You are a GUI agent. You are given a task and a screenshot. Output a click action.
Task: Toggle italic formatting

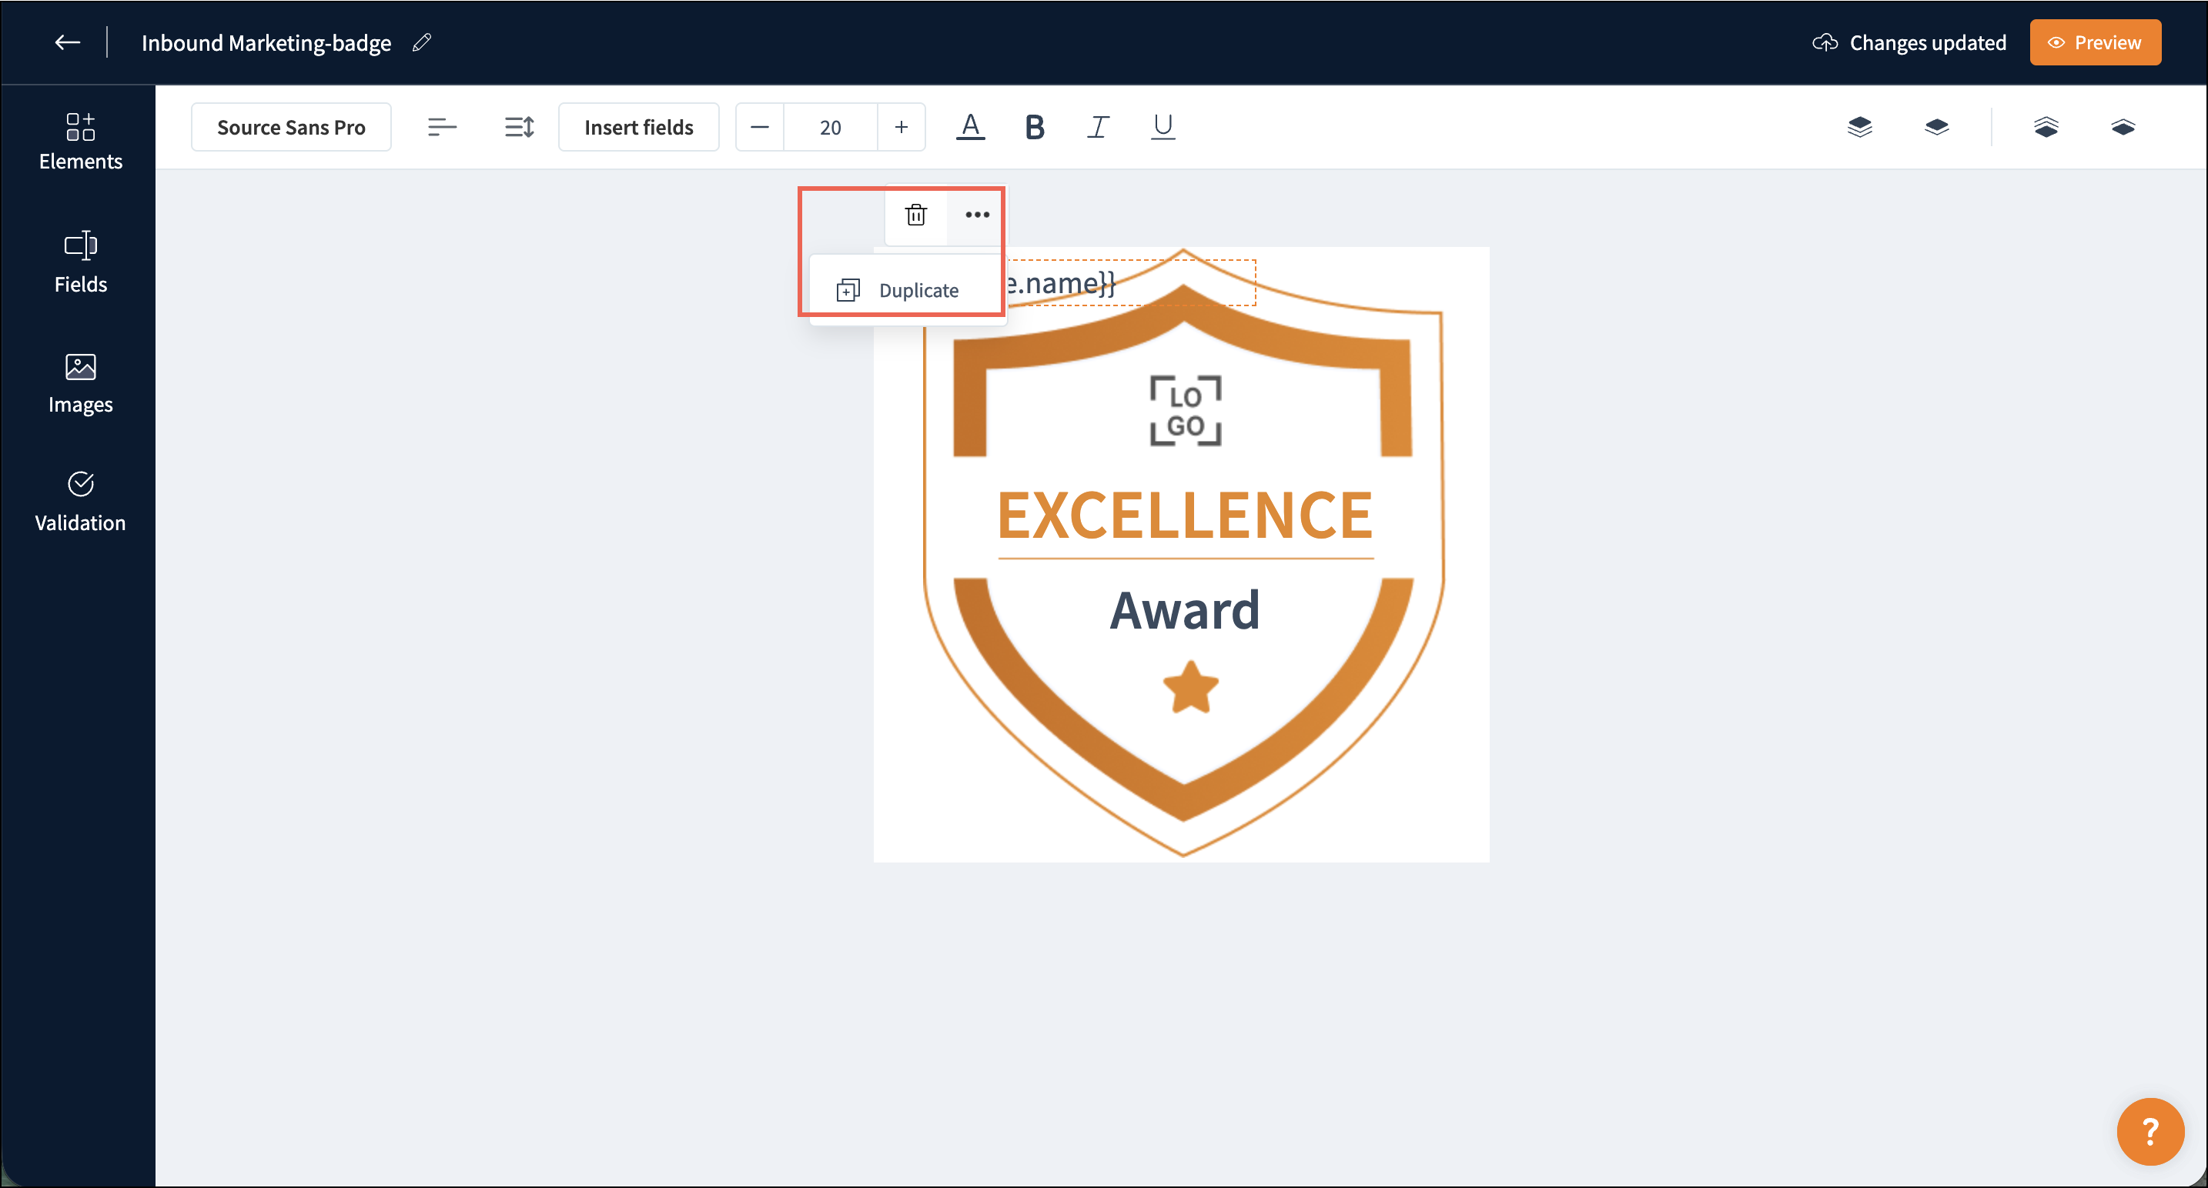[x=1098, y=127]
